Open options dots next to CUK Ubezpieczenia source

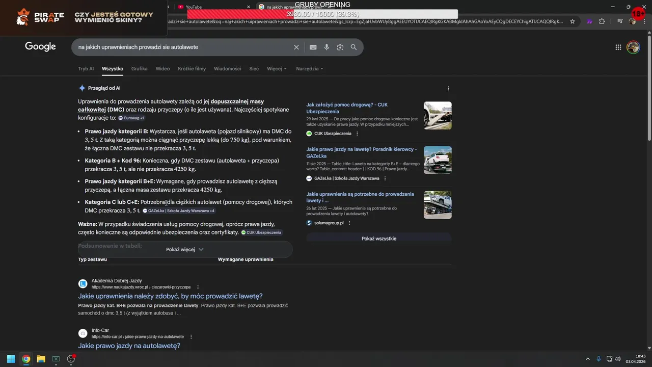coord(357,134)
